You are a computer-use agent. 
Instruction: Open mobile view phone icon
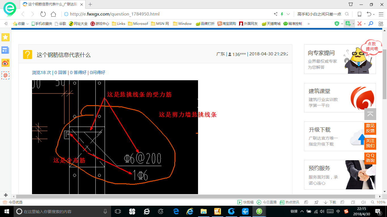click(359, 14)
